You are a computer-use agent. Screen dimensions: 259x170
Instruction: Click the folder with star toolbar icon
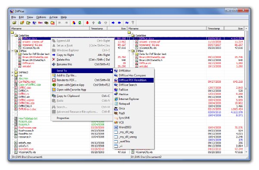click(22, 22)
